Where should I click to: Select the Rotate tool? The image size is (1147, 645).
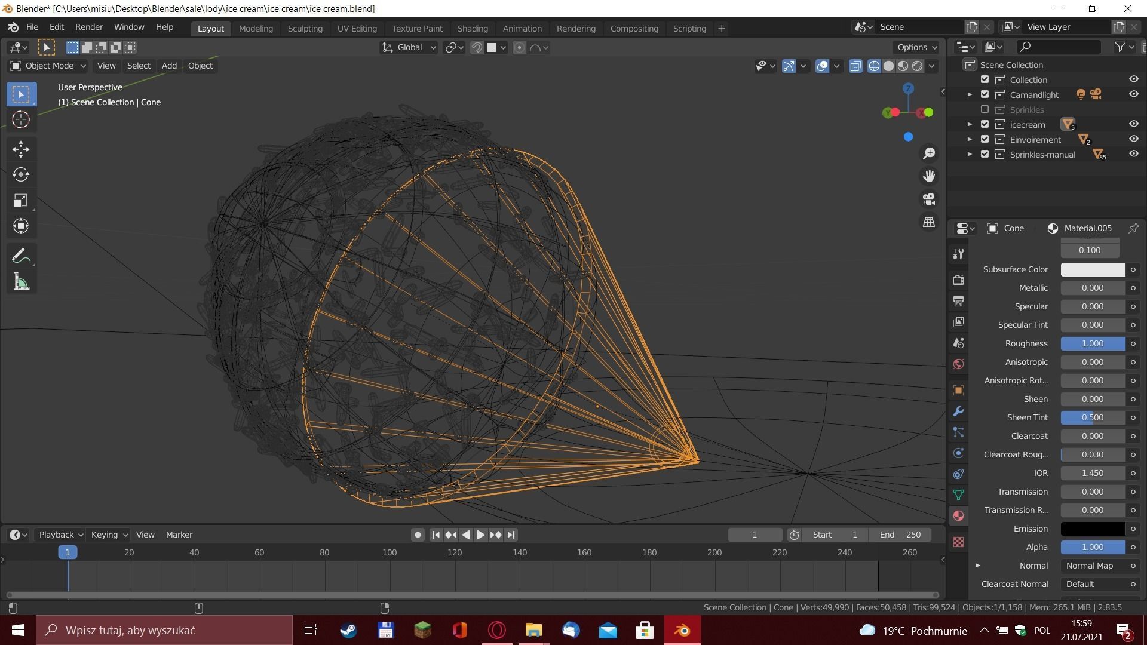tap(21, 174)
